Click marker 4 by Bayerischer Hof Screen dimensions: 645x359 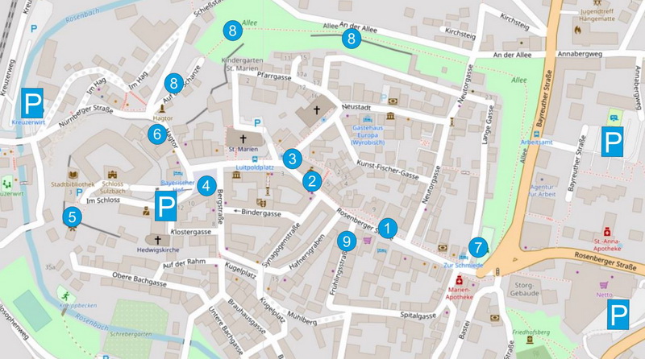point(206,186)
